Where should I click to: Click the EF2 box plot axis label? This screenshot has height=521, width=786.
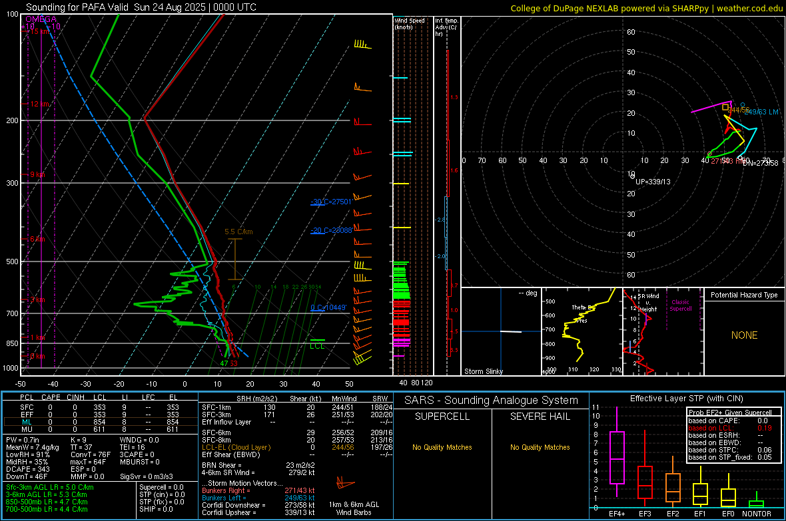[673, 514]
